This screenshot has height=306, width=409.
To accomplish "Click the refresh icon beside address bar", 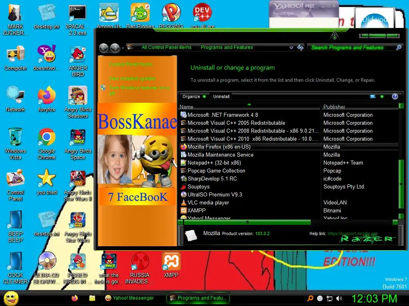I will [300, 47].
